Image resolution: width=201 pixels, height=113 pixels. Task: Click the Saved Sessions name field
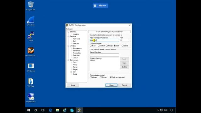[104, 55]
